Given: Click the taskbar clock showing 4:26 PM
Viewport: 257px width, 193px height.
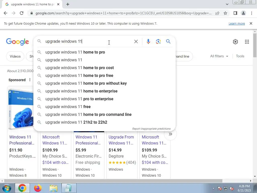Looking at the screenshot, I should coord(244,188).
